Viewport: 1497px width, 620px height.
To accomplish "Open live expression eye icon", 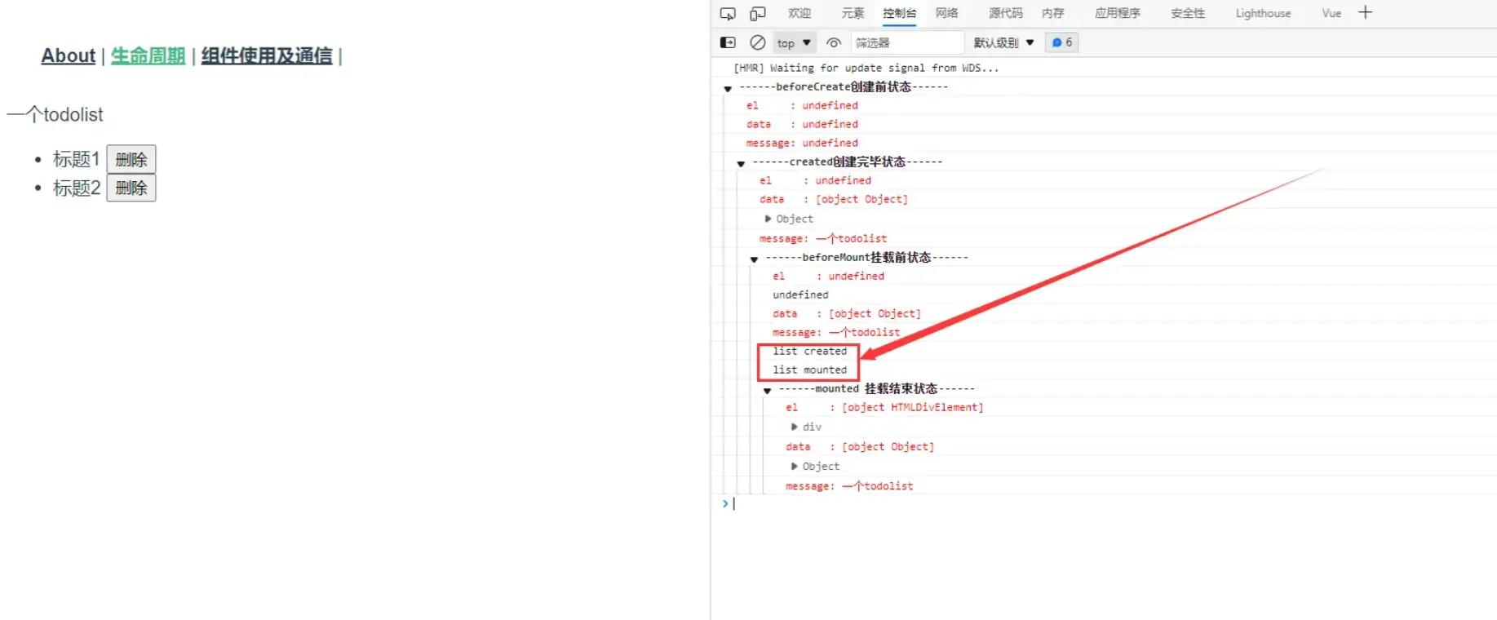I will (x=834, y=42).
